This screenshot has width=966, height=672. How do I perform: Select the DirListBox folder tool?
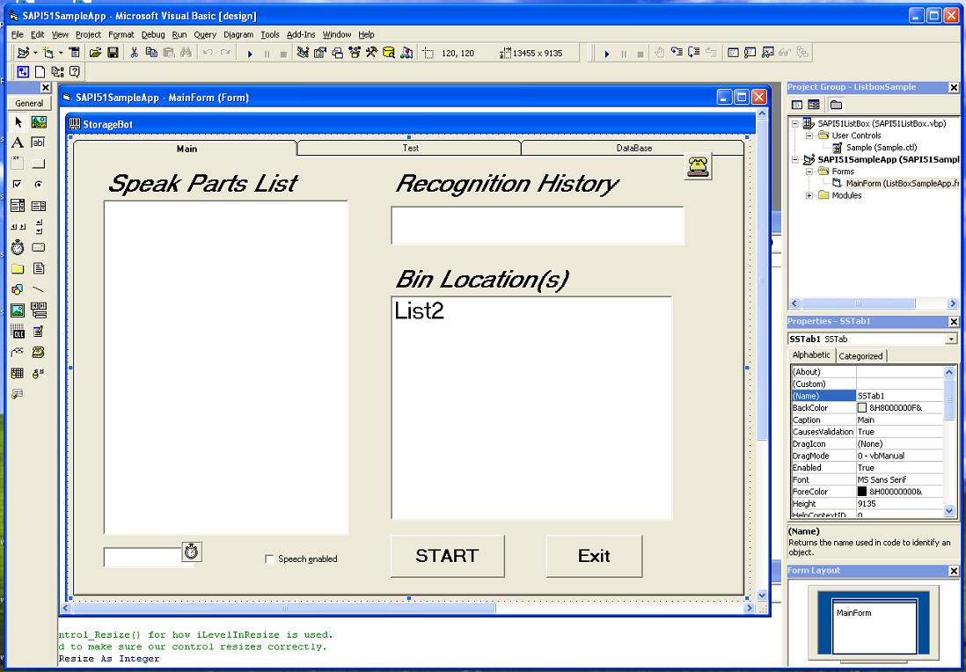[x=18, y=268]
